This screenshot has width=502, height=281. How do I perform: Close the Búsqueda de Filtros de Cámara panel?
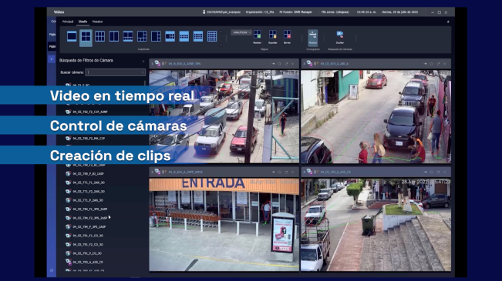click(x=143, y=61)
